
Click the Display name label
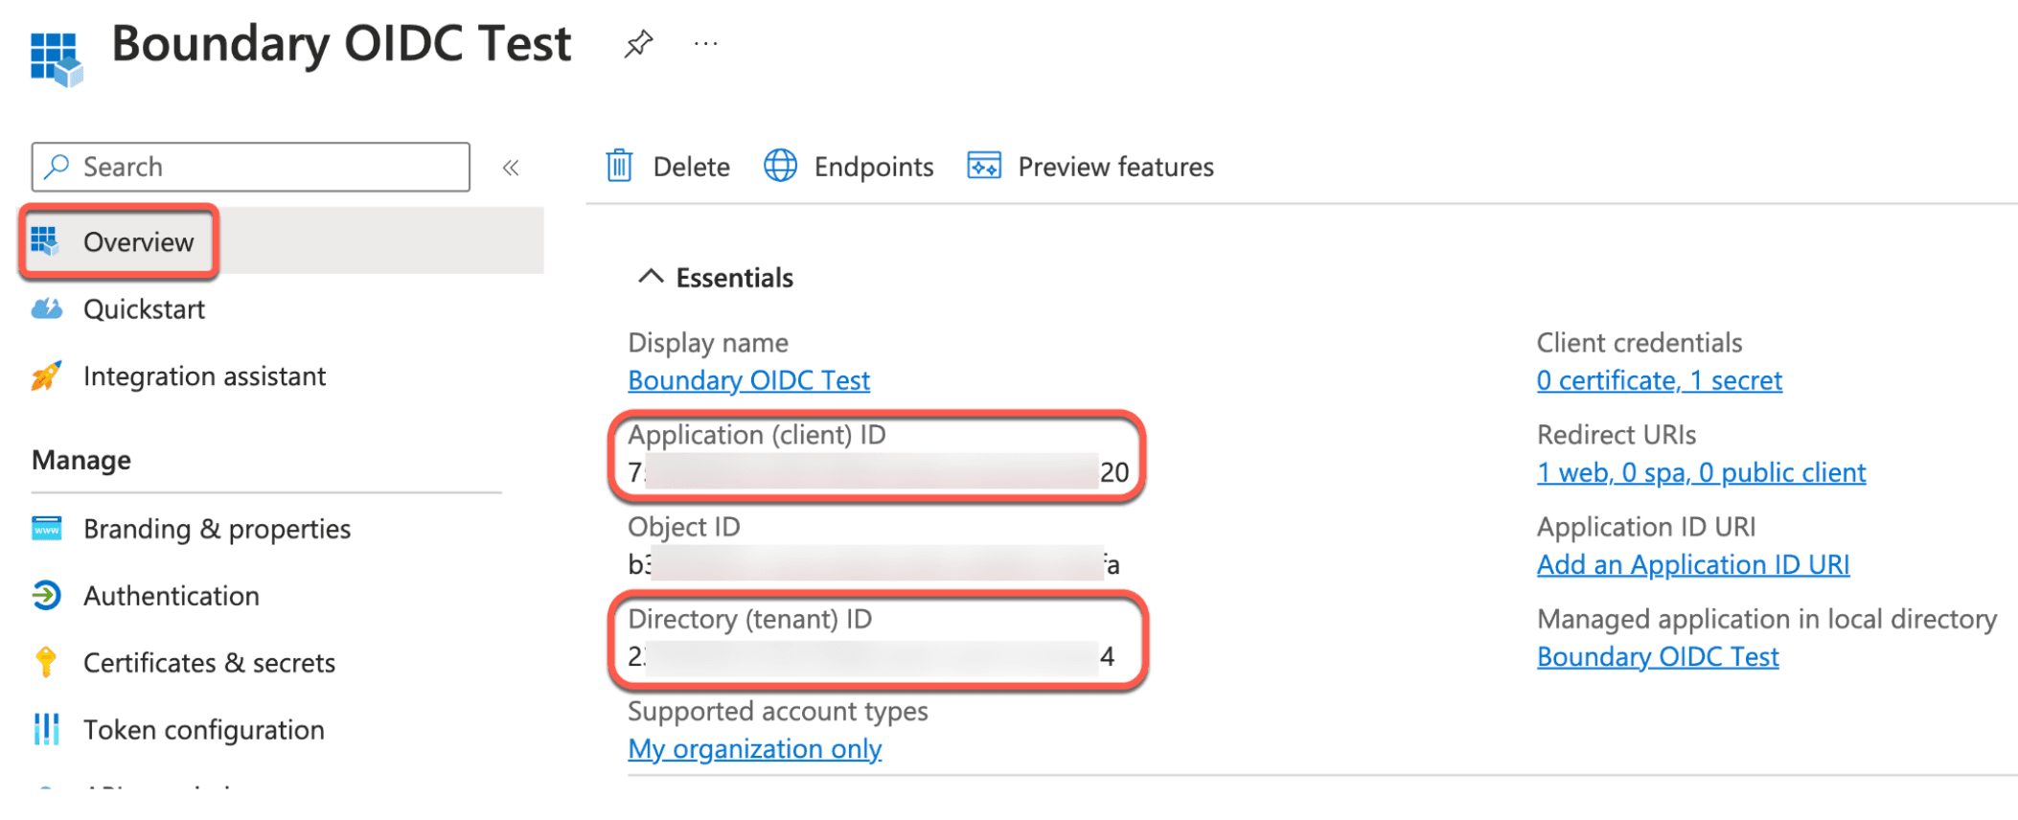tap(708, 342)
